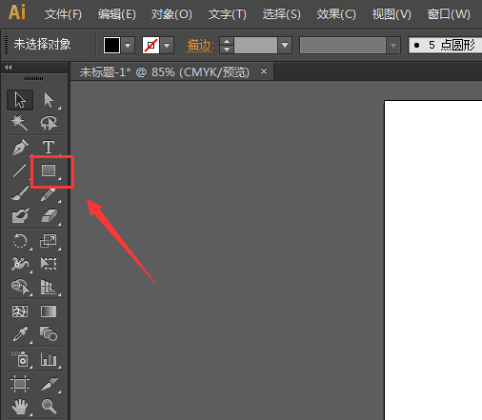Open the 视图(V) menu
Screen dimensions: 482x420
(392, 14)
